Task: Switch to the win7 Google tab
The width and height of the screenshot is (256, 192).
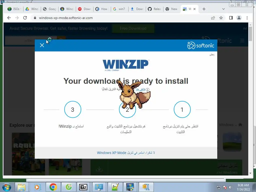Action: (119, 9)
